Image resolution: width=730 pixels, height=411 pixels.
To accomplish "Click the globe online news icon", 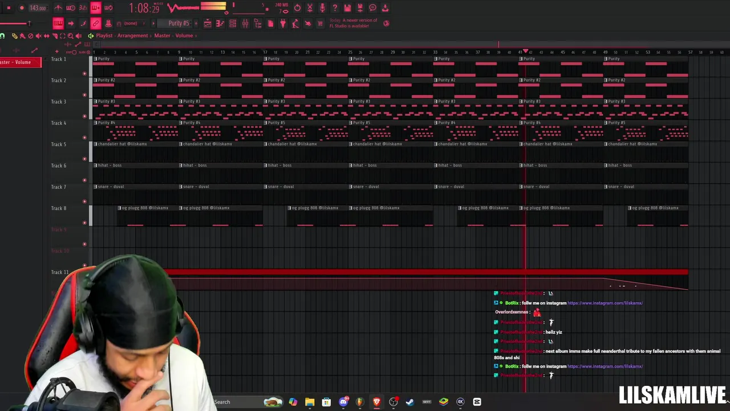I will [x=386, y=23].
